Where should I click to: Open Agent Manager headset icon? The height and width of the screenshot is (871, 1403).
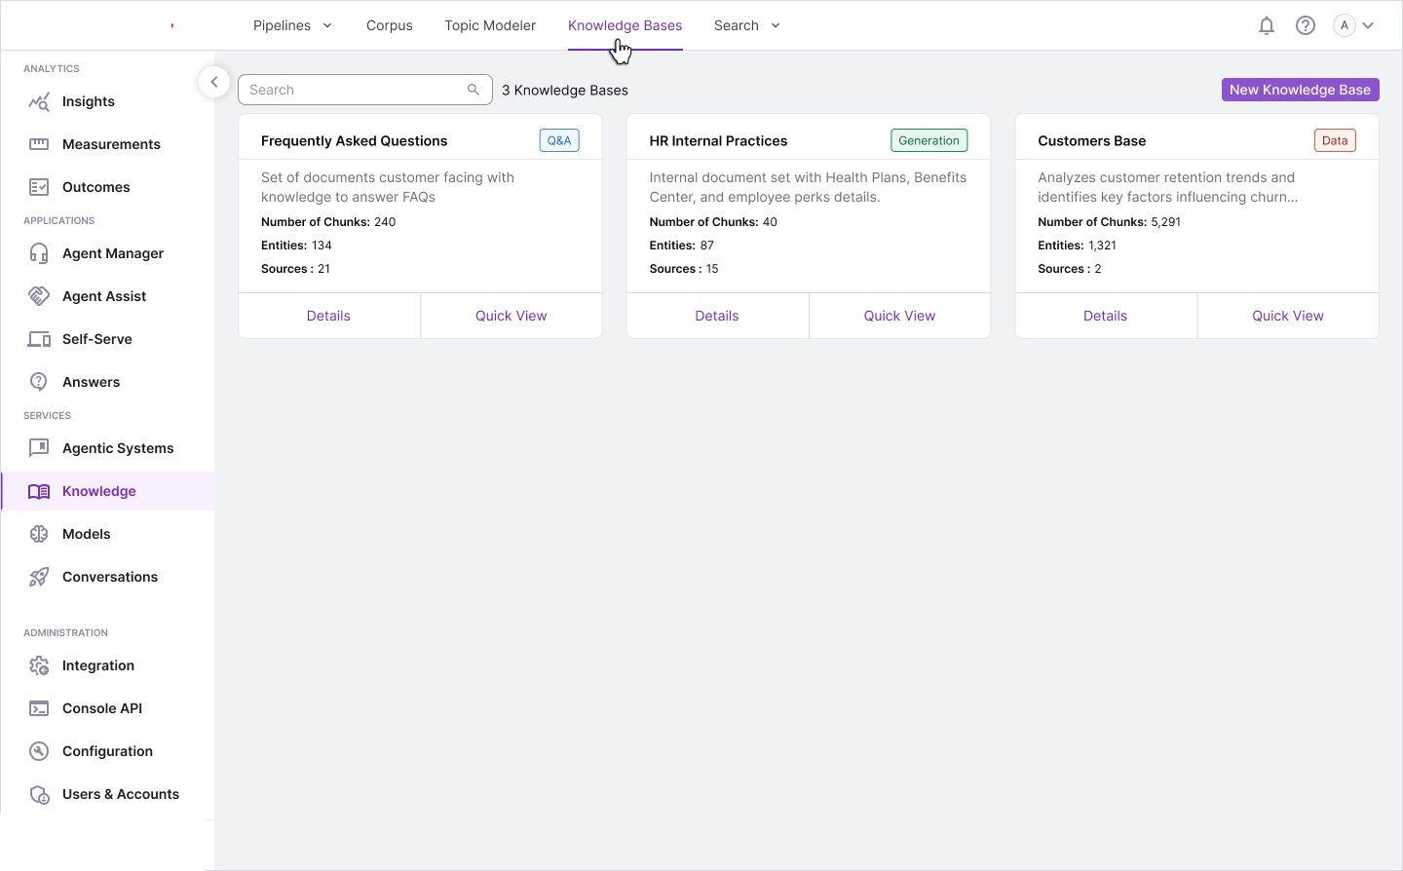pyautogui.click(x=39, y=254)
